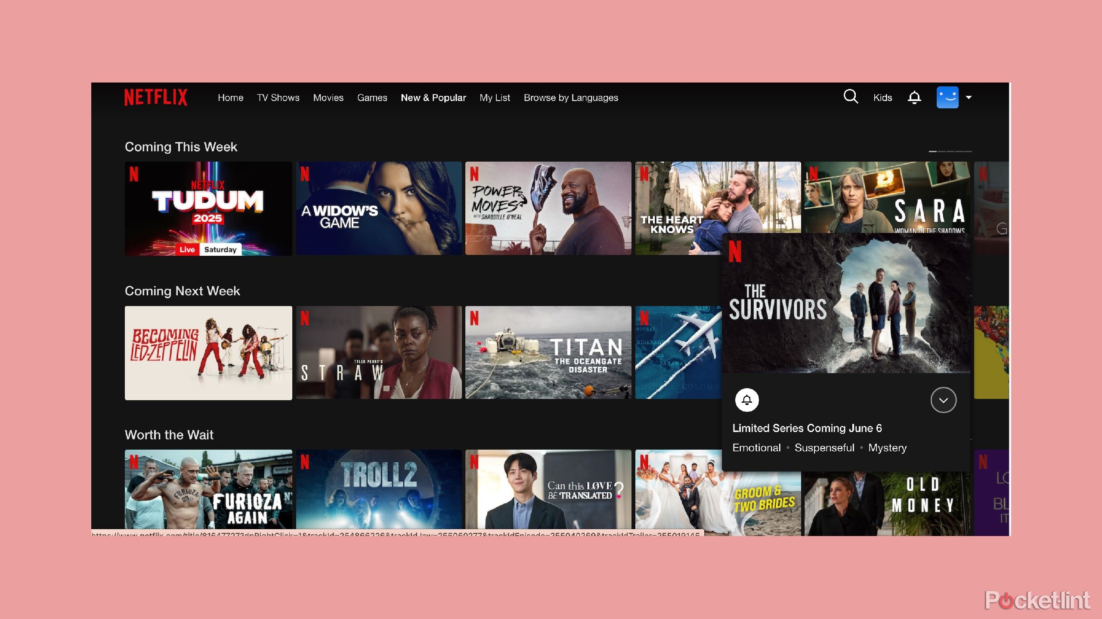Image resolution: width=1102 pixels, height=619 pixels.
Task: Click the Netflix logo
Action: click(x=156, y=97)
